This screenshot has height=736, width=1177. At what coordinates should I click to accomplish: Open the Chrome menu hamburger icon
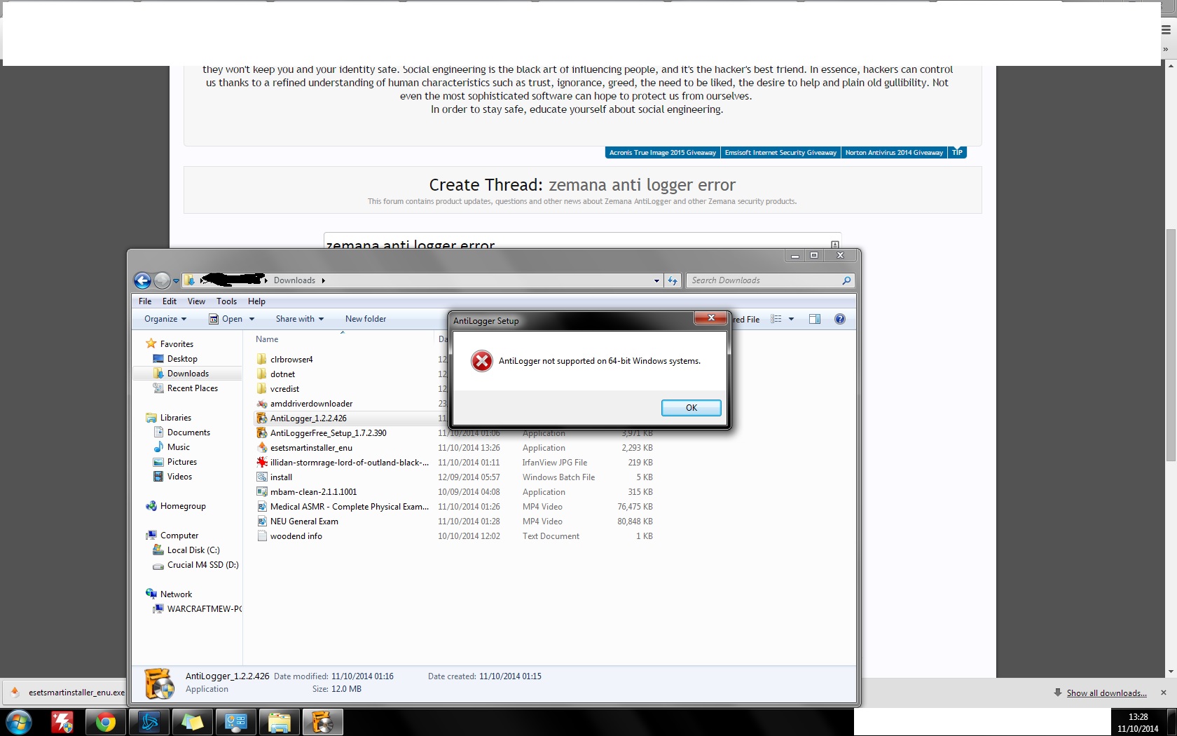[1166, 29]
